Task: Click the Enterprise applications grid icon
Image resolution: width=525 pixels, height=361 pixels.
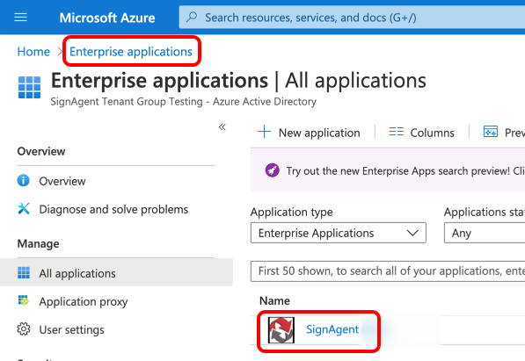Action: pyautogui.click(x=30, y=87)
